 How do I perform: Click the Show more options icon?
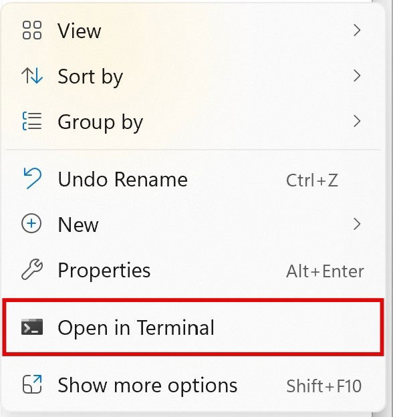(x=32, y=384)
